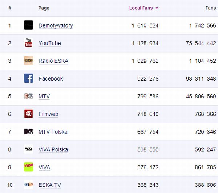Click the Filmweb logo icon
The image size is (218, 193).
[x=28, y=114]
